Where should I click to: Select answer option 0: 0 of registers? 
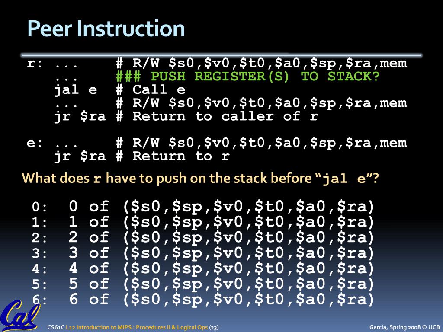pos(203,206)
